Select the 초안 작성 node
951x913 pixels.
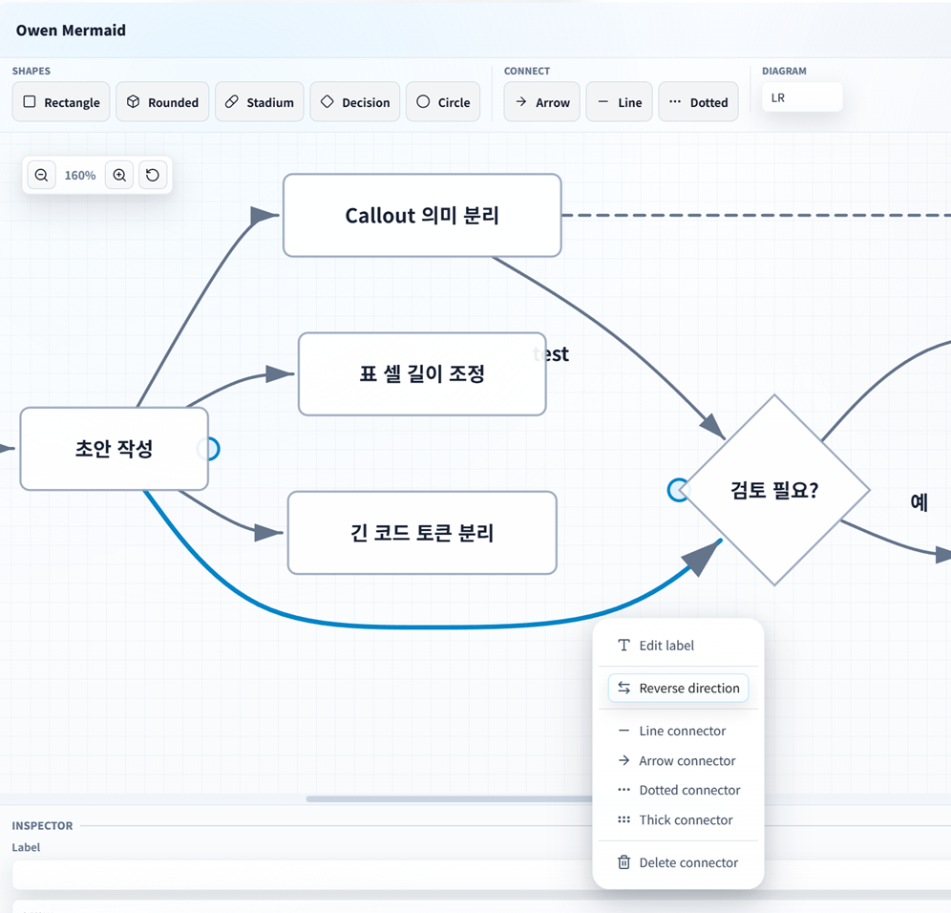pos(114,449)
